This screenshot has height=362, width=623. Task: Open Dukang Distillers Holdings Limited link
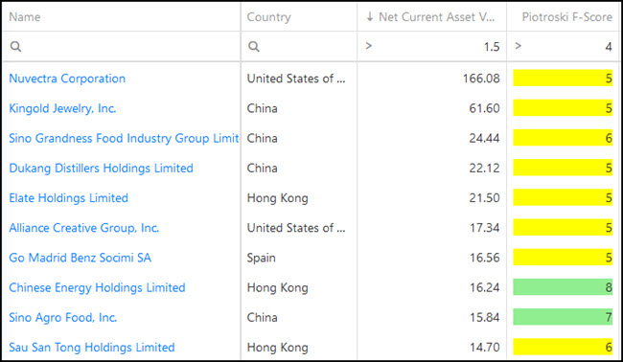101,168
